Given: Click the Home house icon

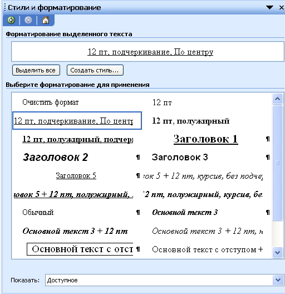Looking at the screenshot, I should point(46,20).
